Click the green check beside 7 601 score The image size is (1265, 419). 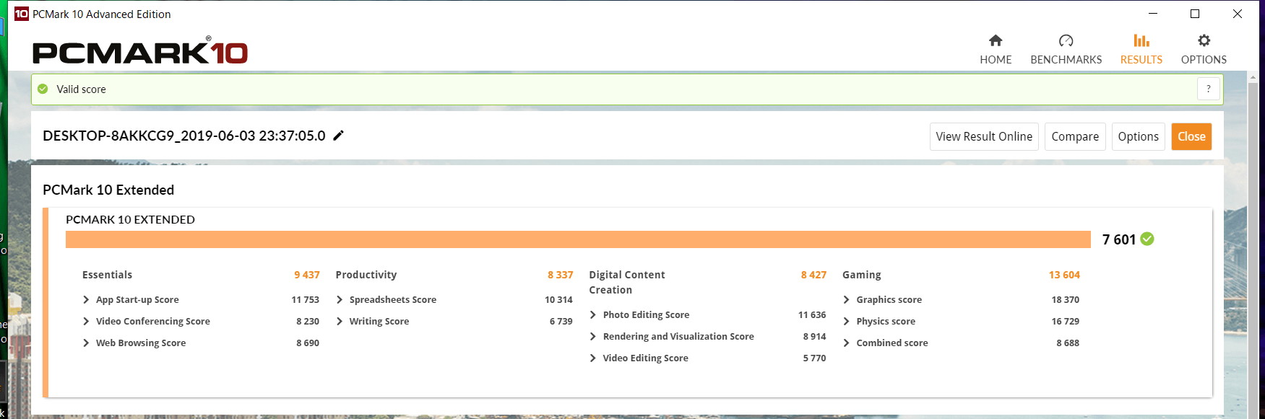click(x=1147, y=239)
